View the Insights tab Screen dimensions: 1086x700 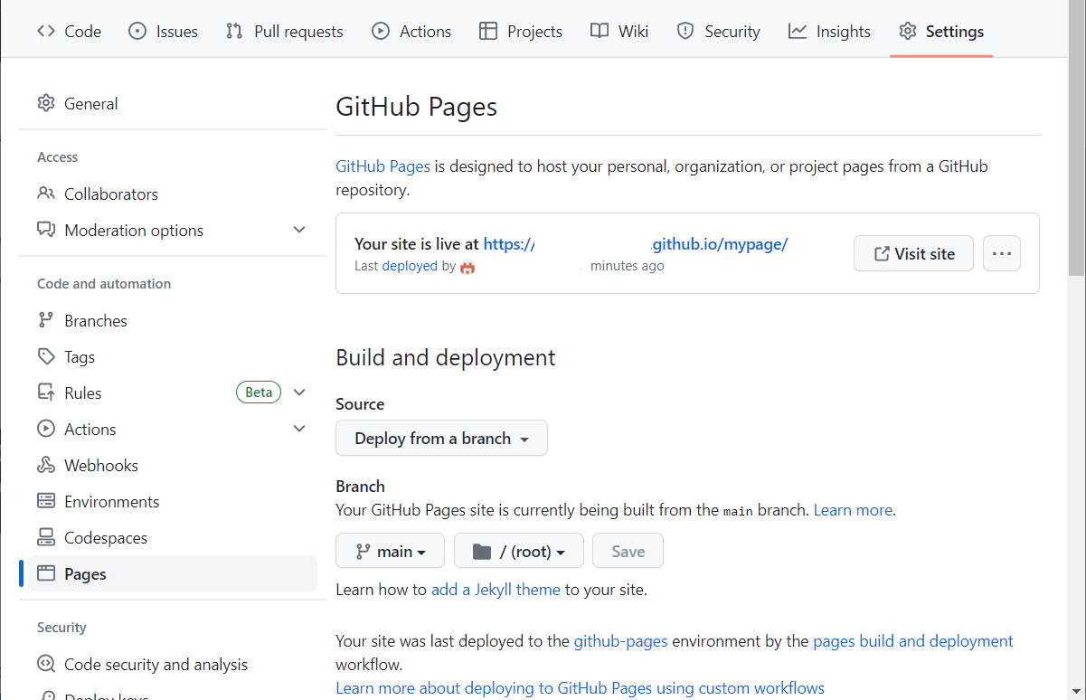[x=830, y=31]
